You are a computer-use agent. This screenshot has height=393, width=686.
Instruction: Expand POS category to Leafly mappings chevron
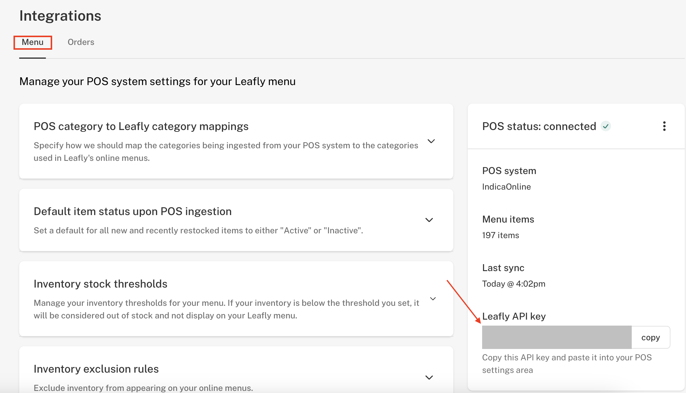tap(431, 141)
